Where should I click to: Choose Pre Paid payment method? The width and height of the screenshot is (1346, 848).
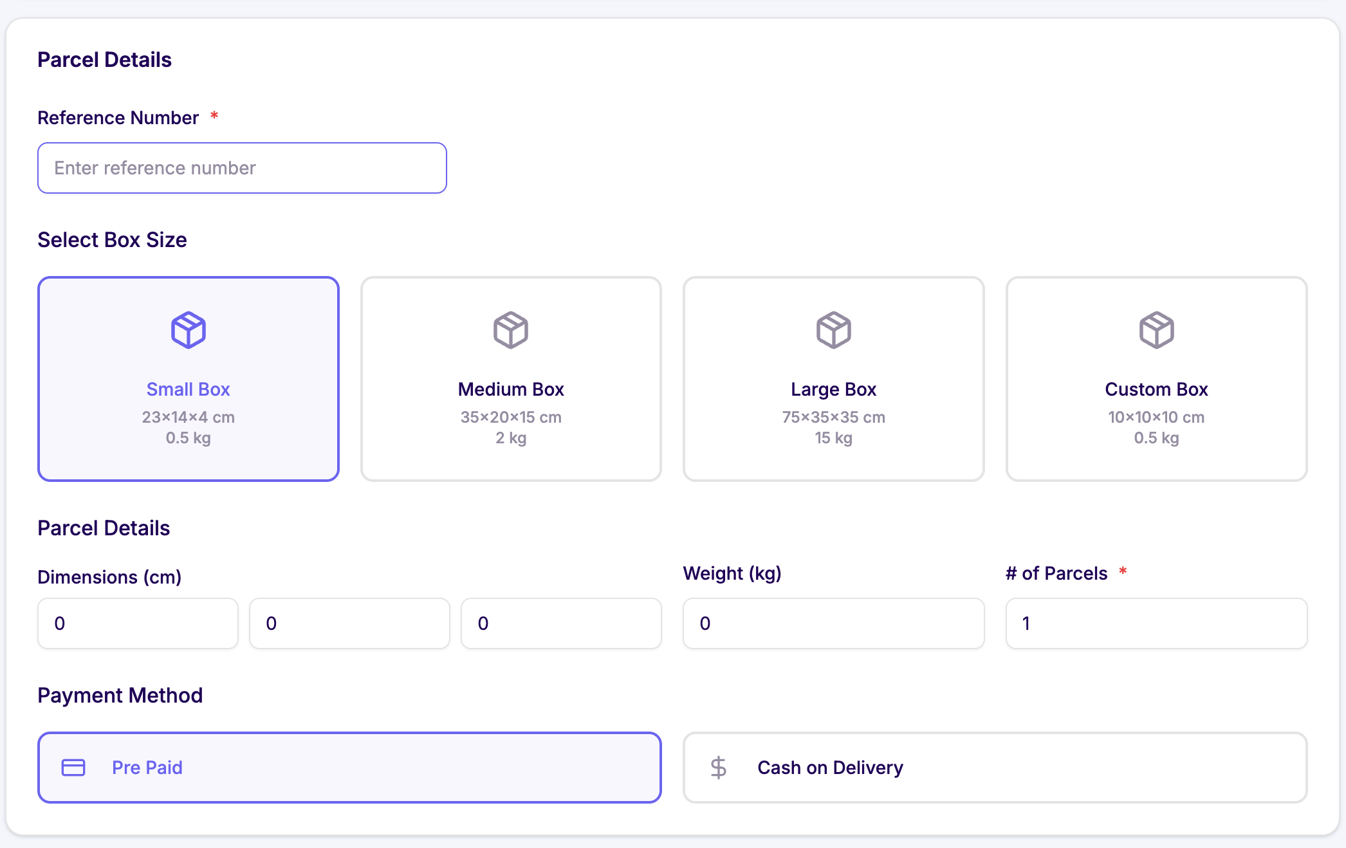349,768
